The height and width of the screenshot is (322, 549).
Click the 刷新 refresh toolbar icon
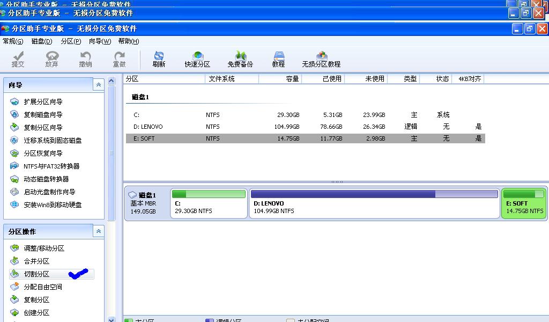pyautogui.click(x=159, y=59)
